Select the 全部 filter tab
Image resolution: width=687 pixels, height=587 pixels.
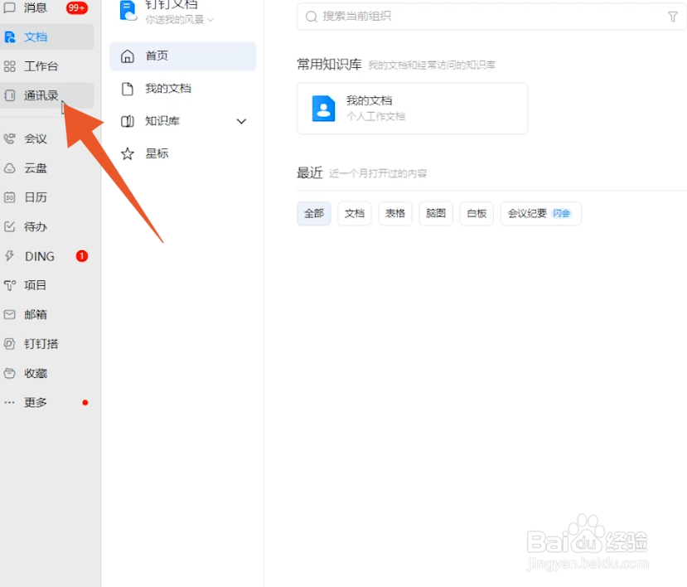(314, 214)
